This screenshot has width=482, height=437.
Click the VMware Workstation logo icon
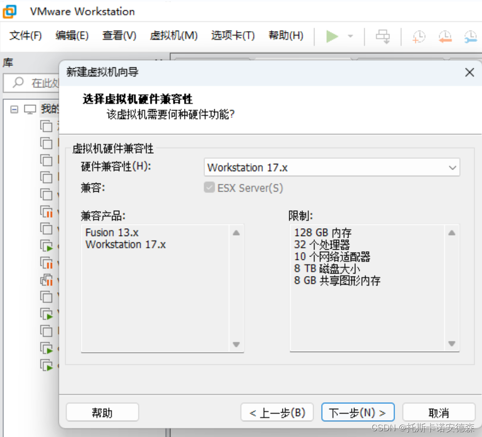click(x=9, y=11)
